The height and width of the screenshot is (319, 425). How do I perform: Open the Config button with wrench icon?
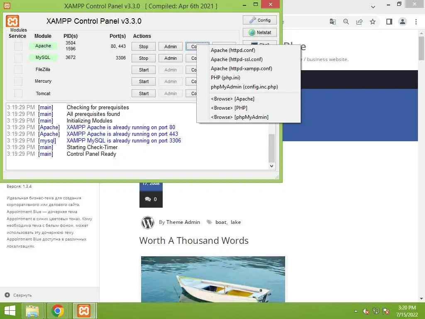(x=260, y=20)
